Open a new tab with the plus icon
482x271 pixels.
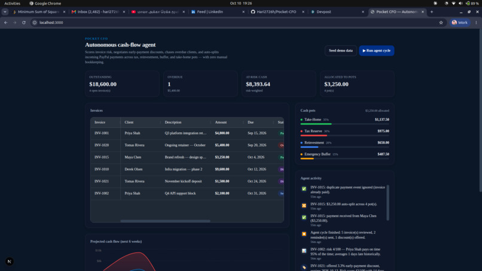point(432,12)
